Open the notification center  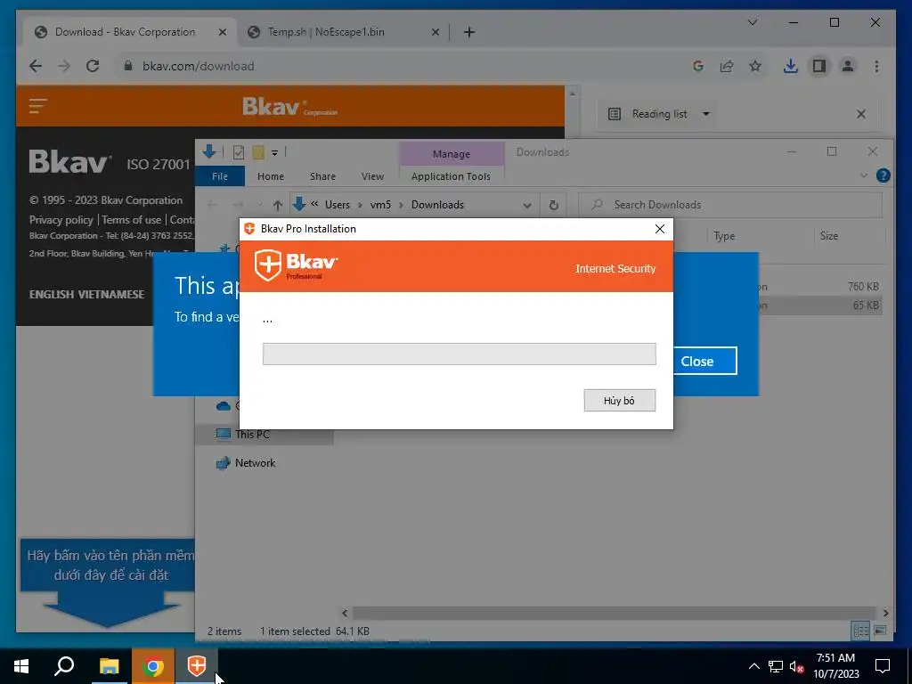click(x=883, y=666)
